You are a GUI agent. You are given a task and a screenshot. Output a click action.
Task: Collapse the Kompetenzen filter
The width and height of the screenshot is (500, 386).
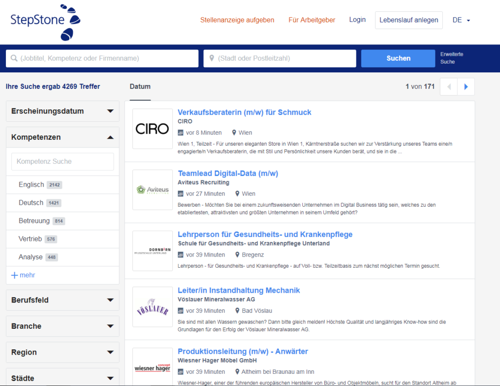(62, 137)
